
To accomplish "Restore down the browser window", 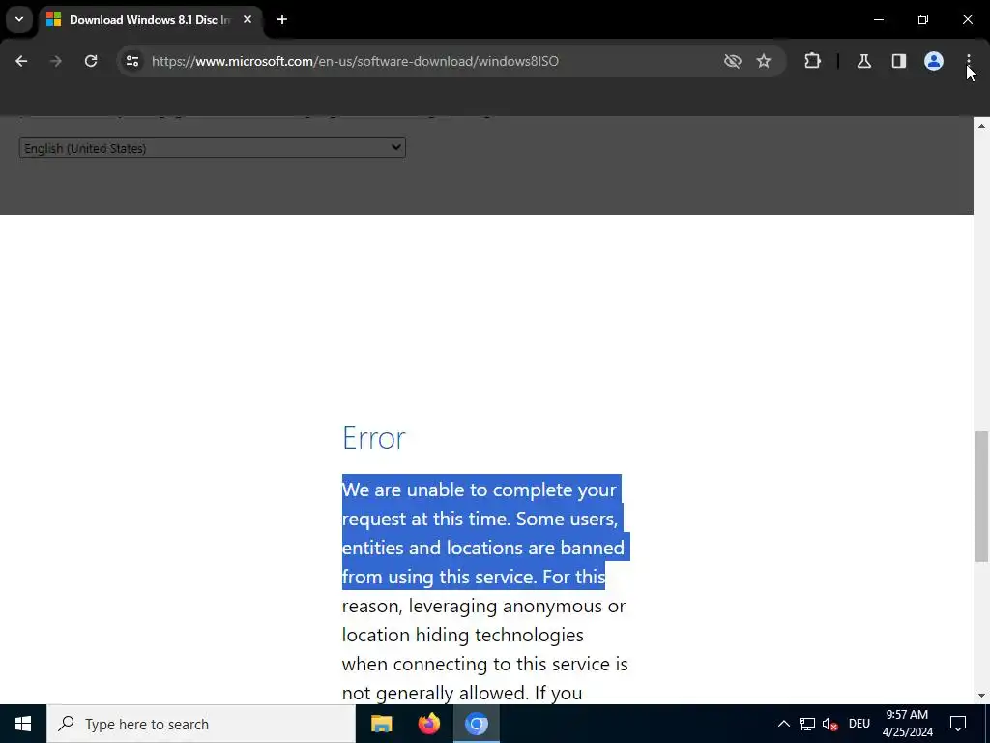I will (923, 19).
